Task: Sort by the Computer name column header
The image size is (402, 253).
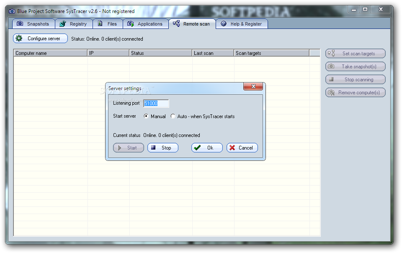Action: coord(51,53)
